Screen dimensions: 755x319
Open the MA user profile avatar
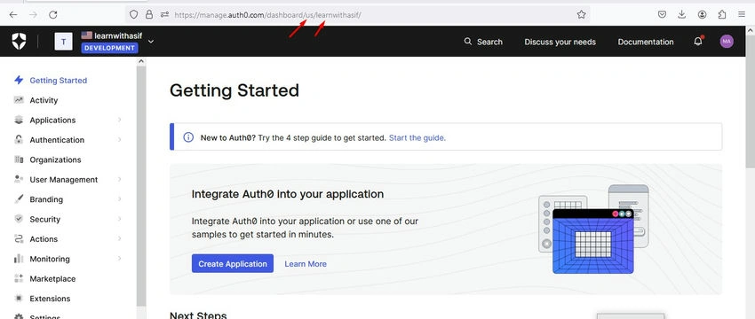coord(727,42)
